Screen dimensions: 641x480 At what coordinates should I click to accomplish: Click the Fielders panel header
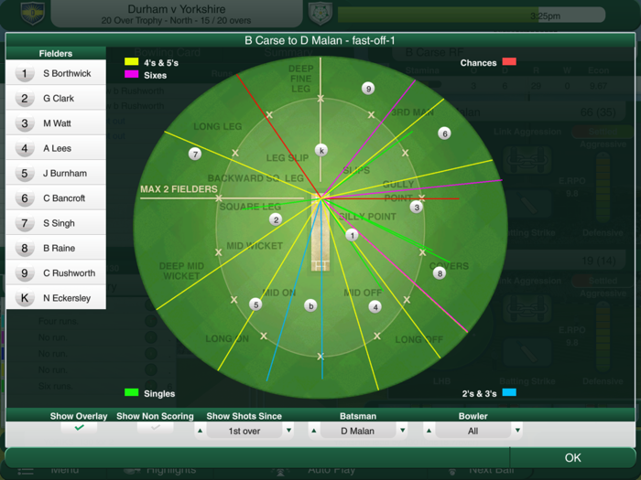click(56, 53)
